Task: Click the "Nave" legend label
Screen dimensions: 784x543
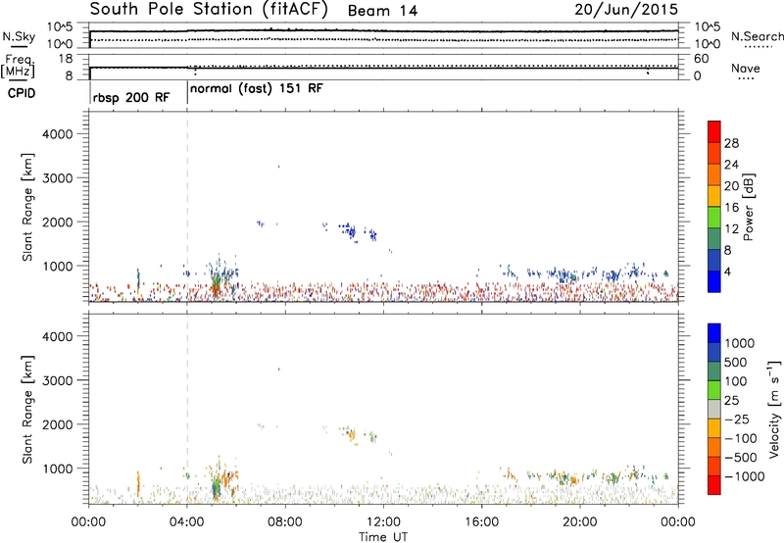Action: pyautogui.click(x=746, y=68)
